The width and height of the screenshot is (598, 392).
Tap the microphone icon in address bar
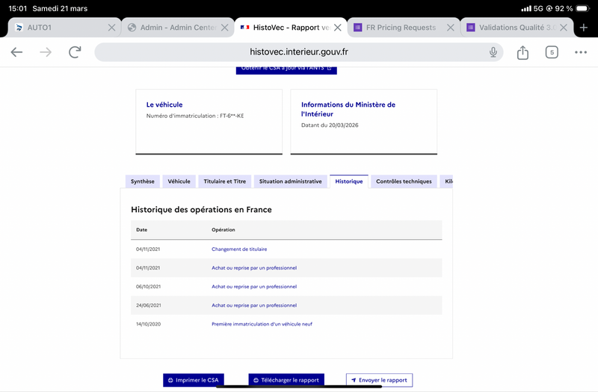493,52
